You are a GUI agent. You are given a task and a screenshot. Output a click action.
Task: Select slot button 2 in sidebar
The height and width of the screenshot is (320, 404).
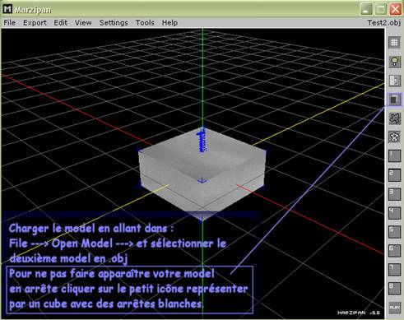pos(394,174)
